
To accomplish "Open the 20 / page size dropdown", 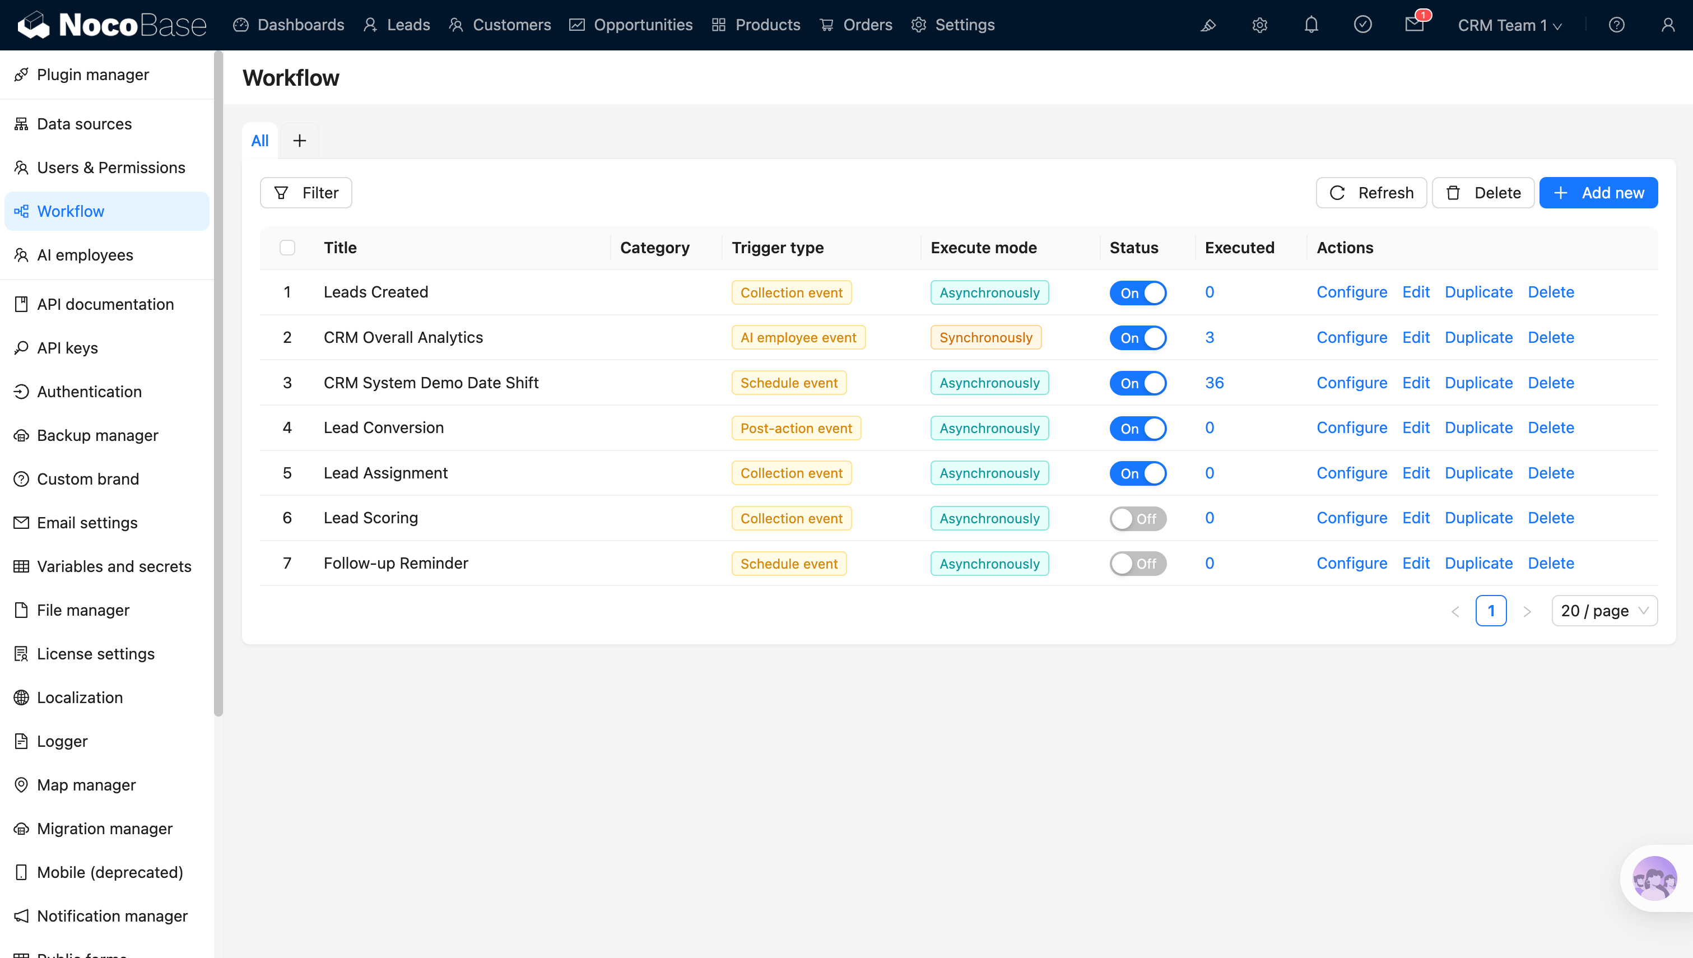I will pos(1604,611).
